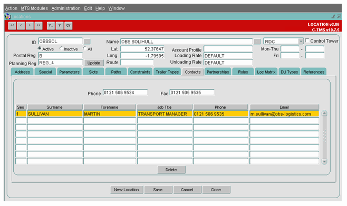Switch to the Slots tab
The height and width of the screenshot is (206, 347).
pyautogui.click(x=93, y=72)
